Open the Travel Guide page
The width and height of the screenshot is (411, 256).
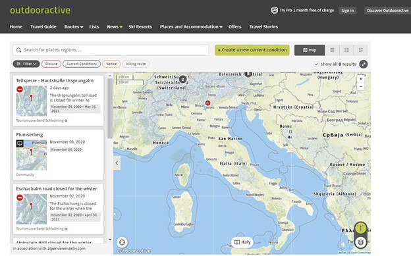(x=43, y=27)
